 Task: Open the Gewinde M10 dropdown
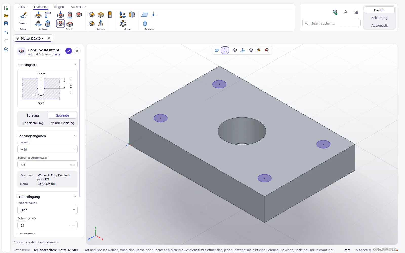tap(48, 149)
